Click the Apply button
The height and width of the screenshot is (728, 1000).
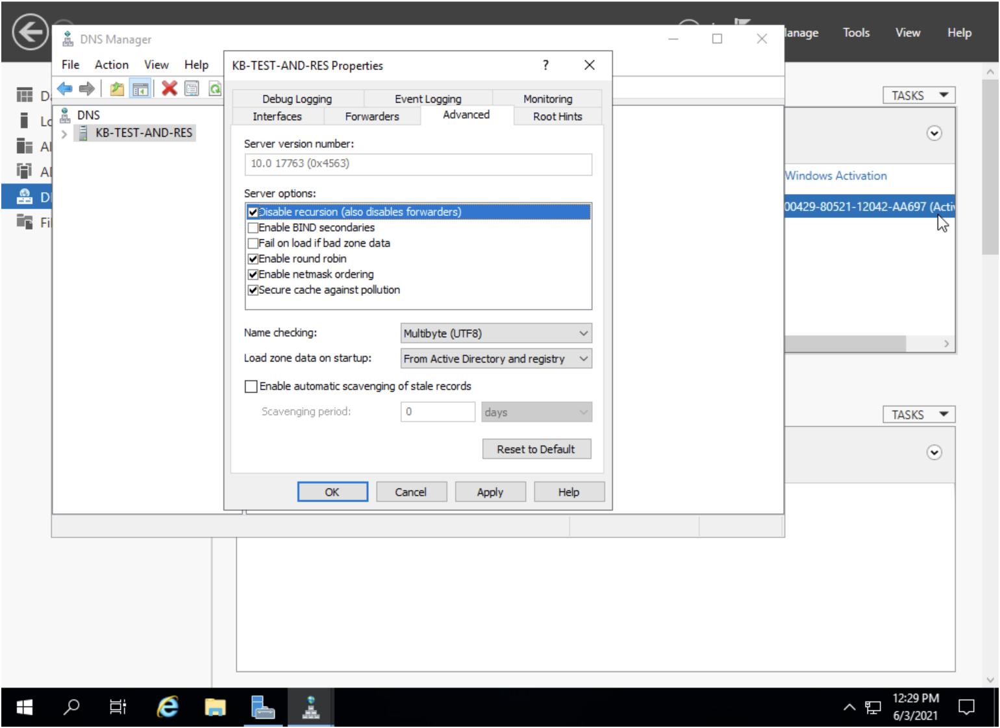(x=490, y=492)
